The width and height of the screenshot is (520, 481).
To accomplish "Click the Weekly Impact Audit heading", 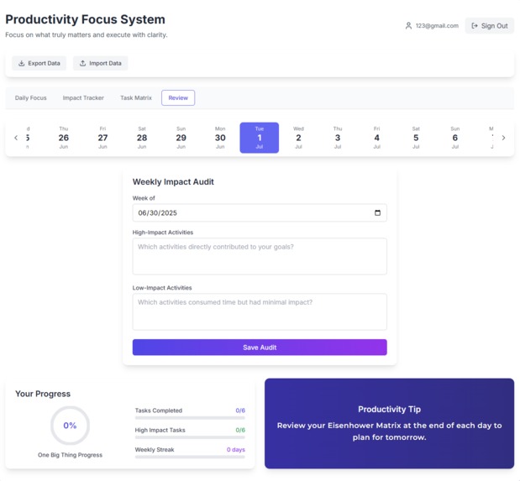I will [x=173, y=181].
